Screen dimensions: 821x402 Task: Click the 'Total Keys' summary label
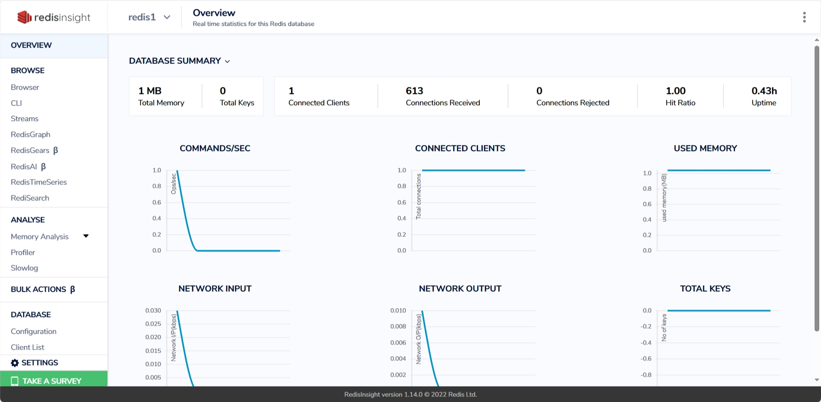tap(237, 103)
